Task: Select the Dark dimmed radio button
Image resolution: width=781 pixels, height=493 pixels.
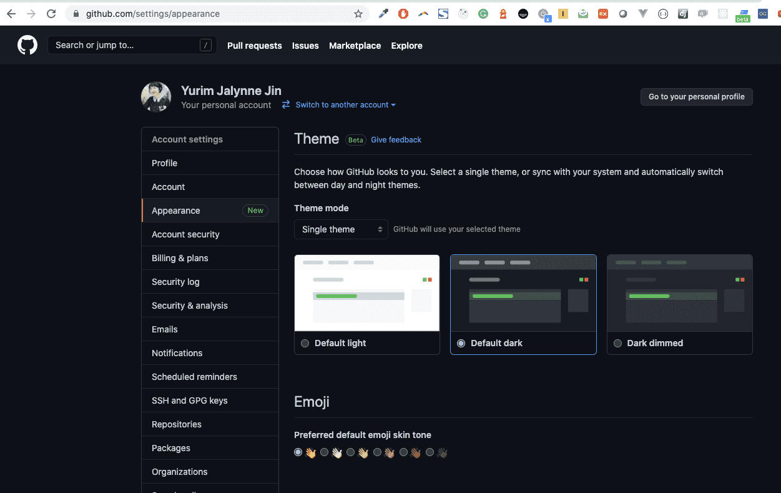Action: click(x=617, y=343)
